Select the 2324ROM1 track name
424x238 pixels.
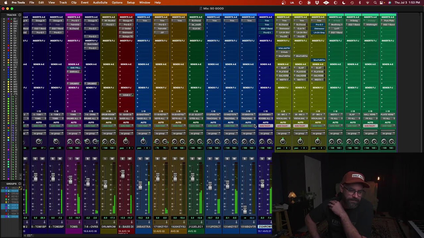(265, 227)
